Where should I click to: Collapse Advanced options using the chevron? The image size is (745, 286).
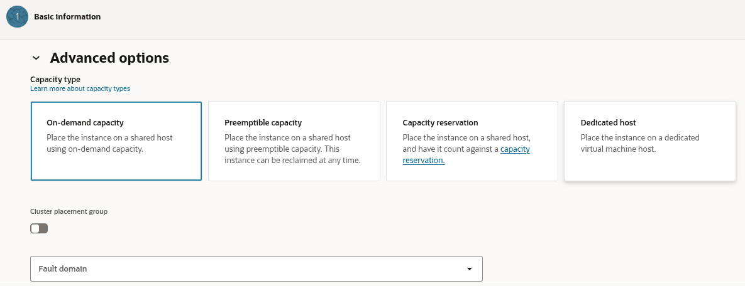pyautogui.click(x=36, y=58)
